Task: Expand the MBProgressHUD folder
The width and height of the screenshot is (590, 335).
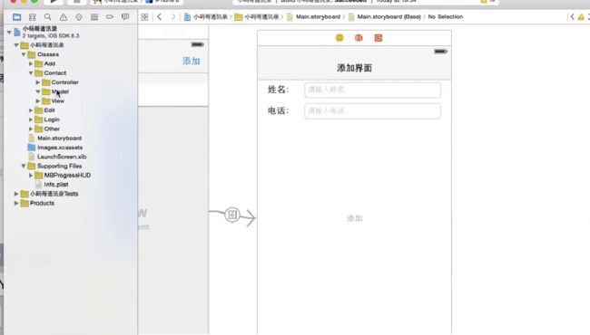Action: click(x=31, y=175)
